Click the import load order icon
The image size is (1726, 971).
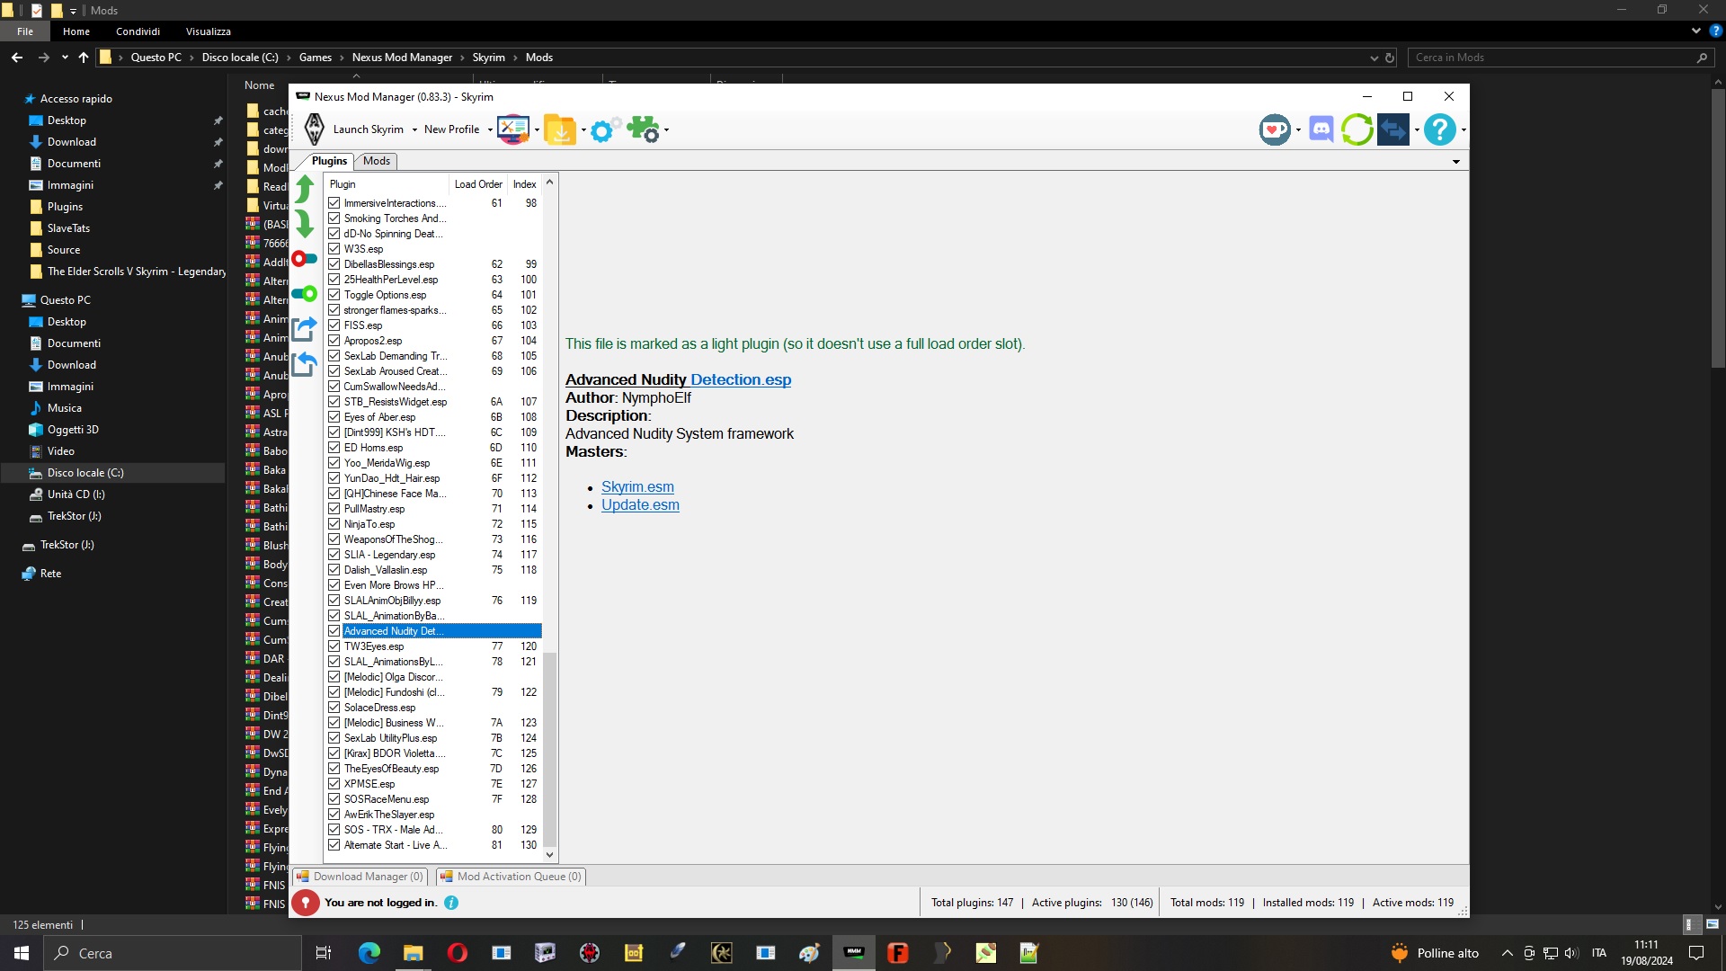305,364
